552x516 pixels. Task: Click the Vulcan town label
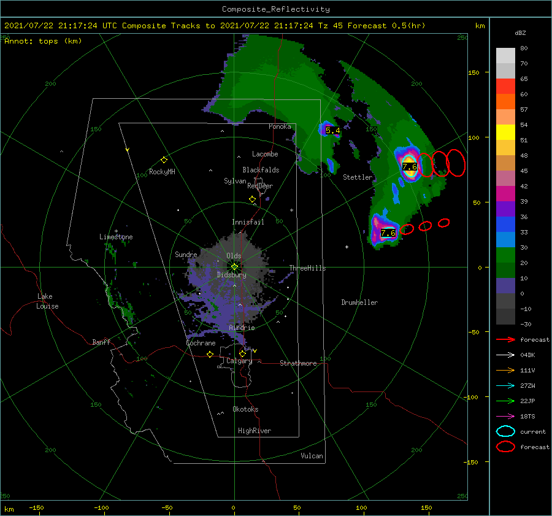(x=312, y=456)
